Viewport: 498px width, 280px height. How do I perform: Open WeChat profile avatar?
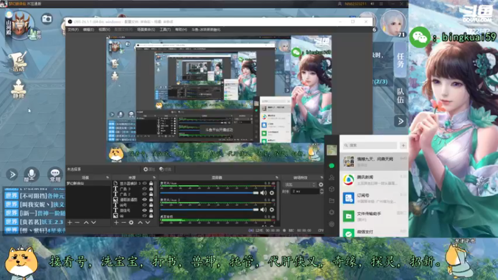(332, 150)
